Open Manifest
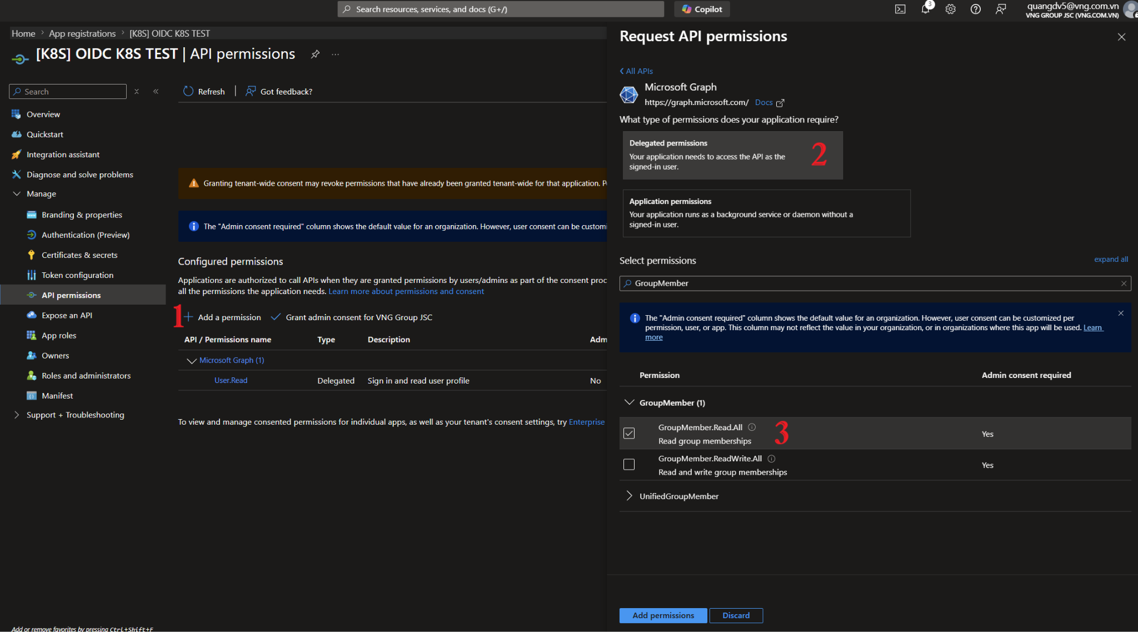The width and height of the screenshot is (1138, 632). click(x=57, y=395)
